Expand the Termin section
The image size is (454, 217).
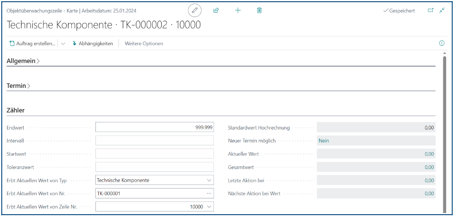coord(18,86)
